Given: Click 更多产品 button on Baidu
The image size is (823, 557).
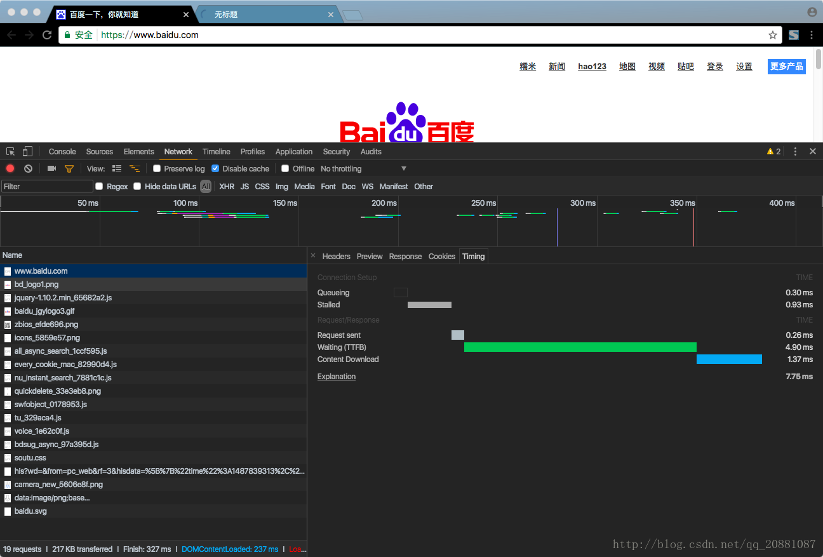Looking at the screenshot, I should [x=787, y=66].
